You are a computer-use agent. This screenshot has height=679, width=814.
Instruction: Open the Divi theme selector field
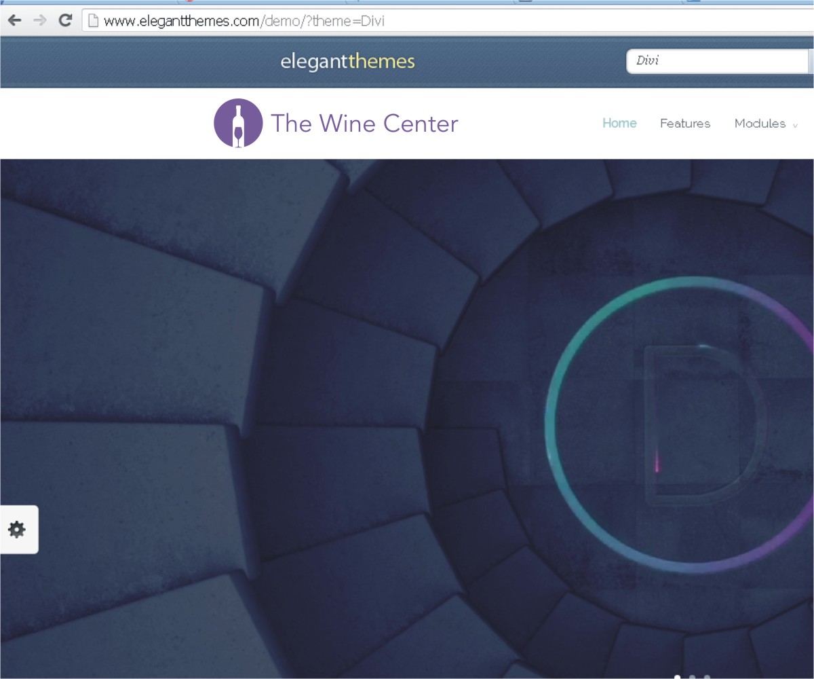719,61
